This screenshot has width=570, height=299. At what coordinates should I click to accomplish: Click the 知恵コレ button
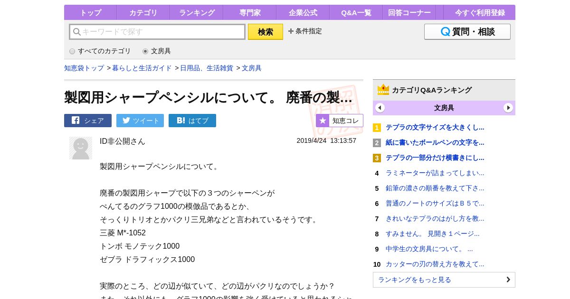click(x=340, y=121)
